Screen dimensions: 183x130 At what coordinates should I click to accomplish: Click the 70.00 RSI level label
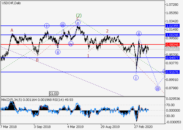tap(170, 105)
